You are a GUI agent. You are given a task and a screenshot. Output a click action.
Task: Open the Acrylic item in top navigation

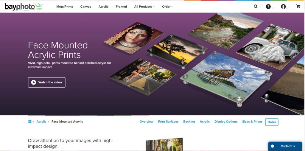coord(103,7)
